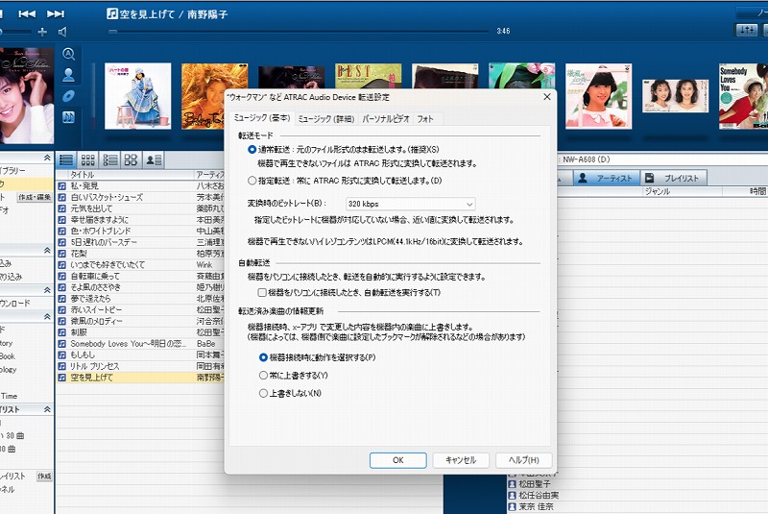Switch to the ミュージック (詳細) tab
The height and width of the screenshot is (514, 768).
[x=325, y=118]
